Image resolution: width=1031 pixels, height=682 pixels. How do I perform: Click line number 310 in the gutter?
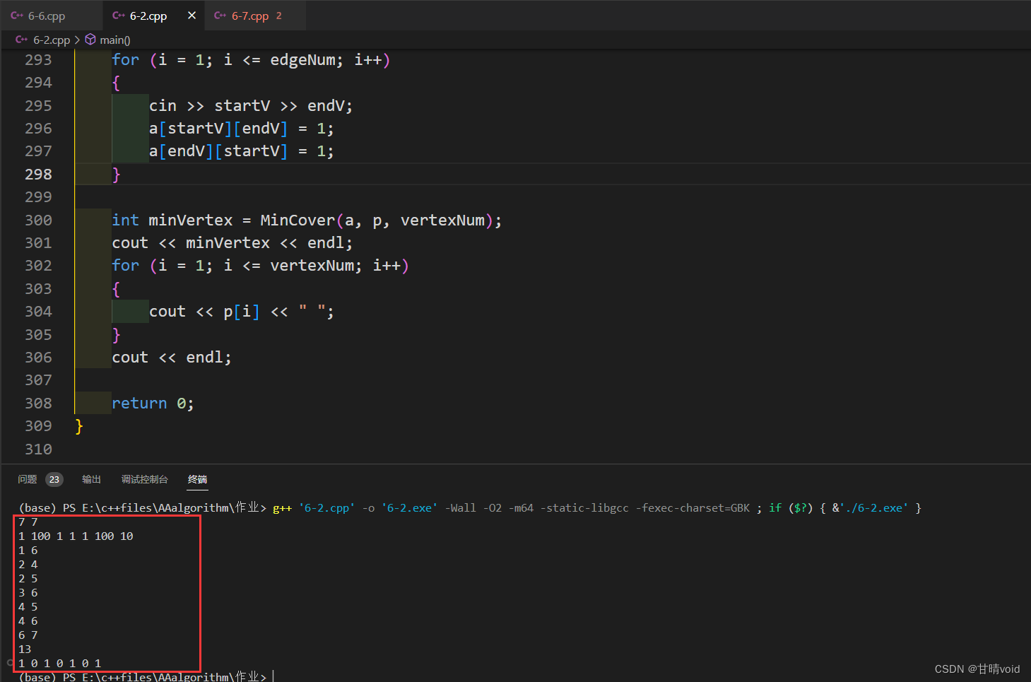point(39,449)
